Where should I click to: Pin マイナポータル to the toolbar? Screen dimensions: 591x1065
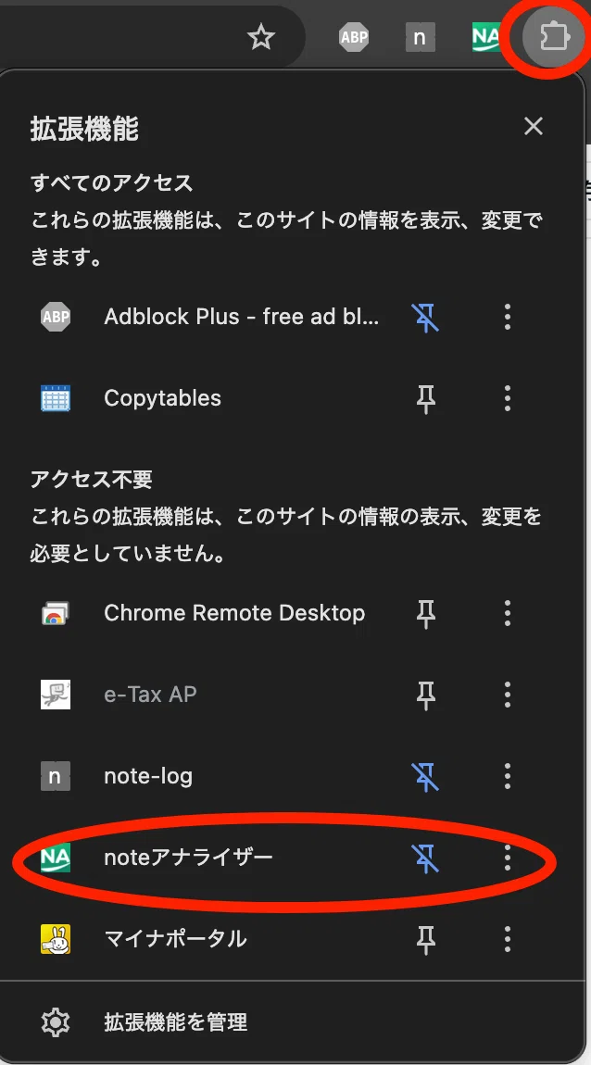pyautogui.click(x=426, y=939)
